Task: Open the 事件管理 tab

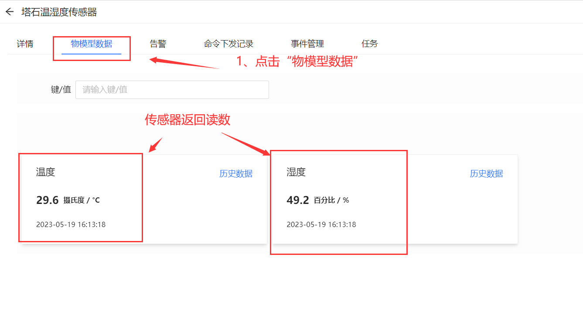Action: [x=307, y=44]
